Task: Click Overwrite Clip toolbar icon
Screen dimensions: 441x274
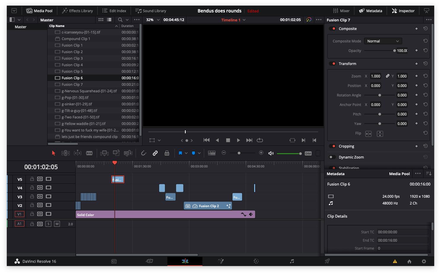Action: pos(116,153)
